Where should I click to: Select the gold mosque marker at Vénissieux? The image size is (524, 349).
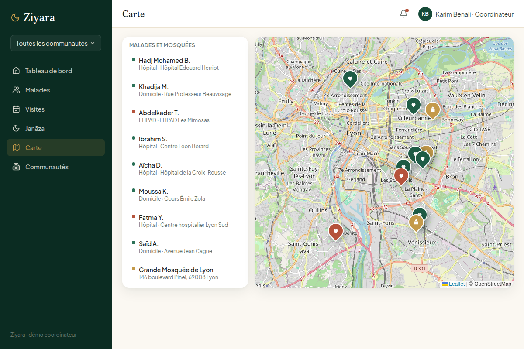click(x=416, y=223)
